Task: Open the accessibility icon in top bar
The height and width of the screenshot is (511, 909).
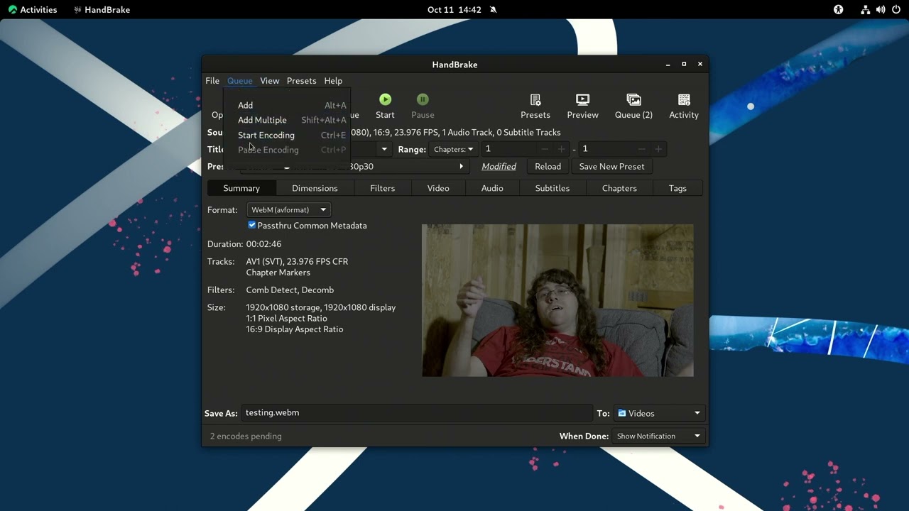Action: click(x=838, y=10)
